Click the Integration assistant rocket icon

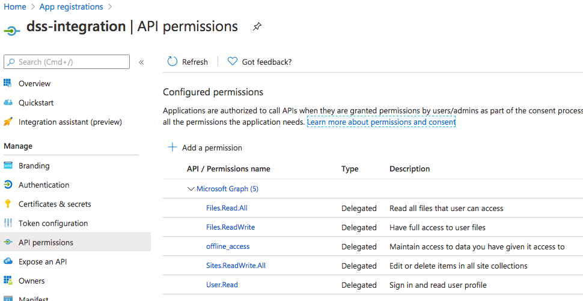point(8,122)
